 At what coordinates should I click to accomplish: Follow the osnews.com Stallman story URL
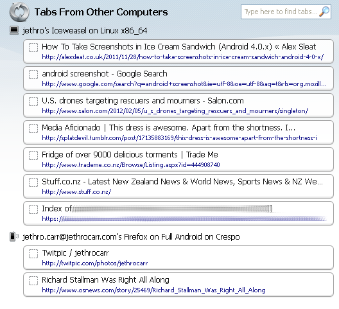(153, 290)
